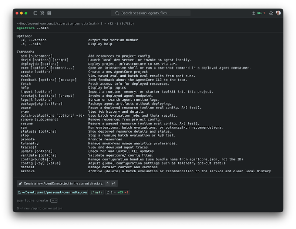Click the 'add [subcommand]' command

click(x=37, y=56)
